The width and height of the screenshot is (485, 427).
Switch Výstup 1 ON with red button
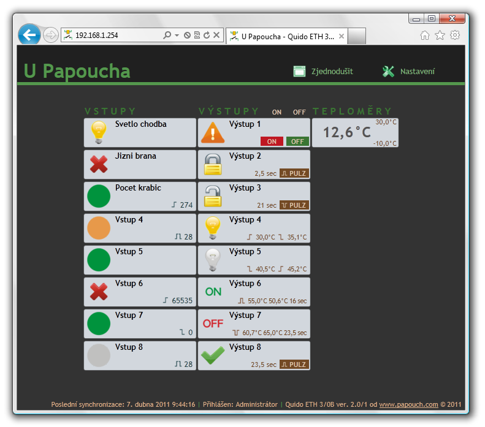click(272, 141)
